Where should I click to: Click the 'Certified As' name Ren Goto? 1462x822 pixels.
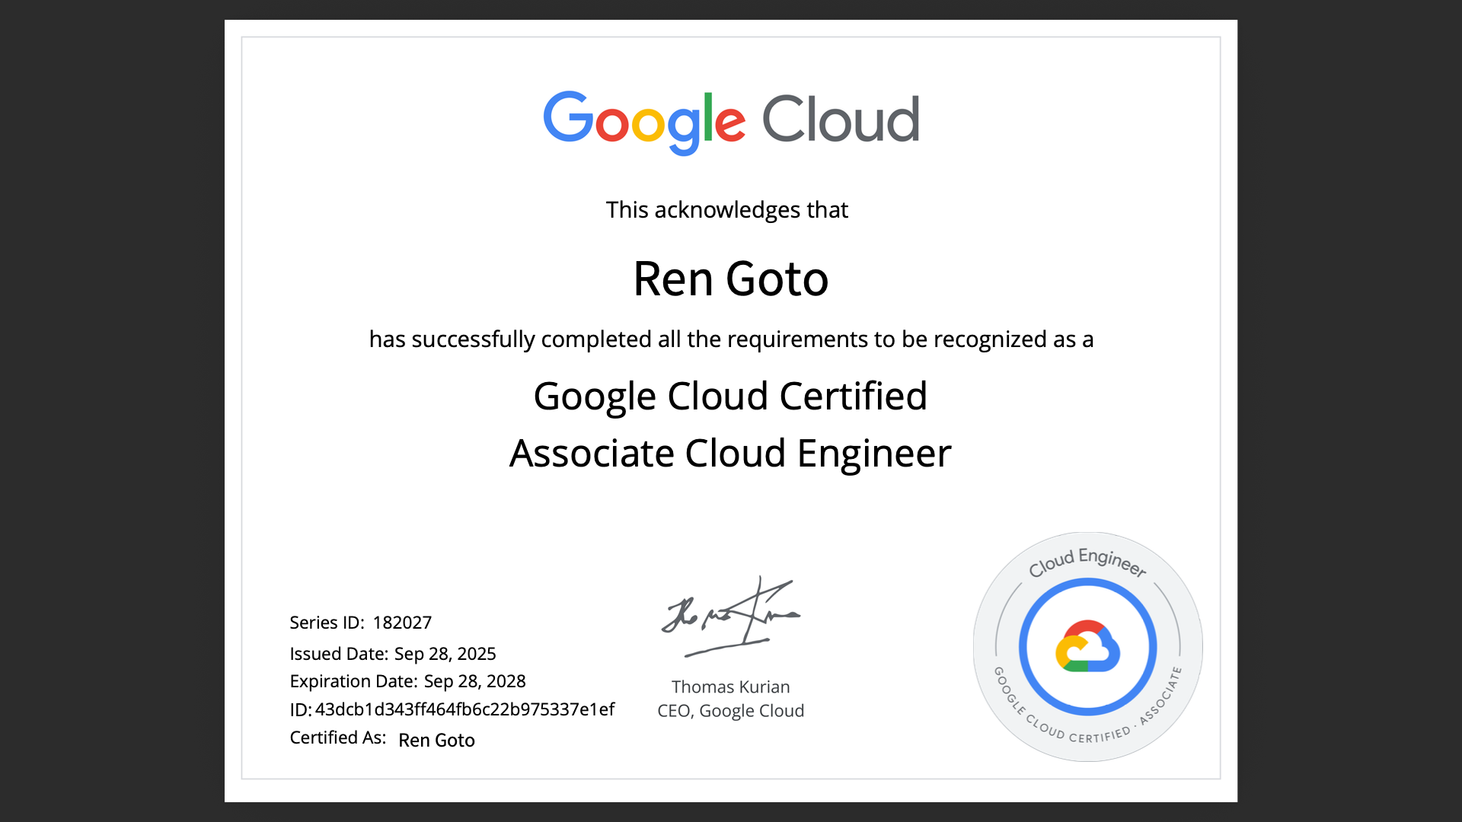436,740
